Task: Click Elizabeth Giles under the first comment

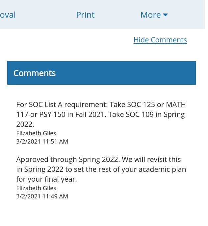Action: 36,133
